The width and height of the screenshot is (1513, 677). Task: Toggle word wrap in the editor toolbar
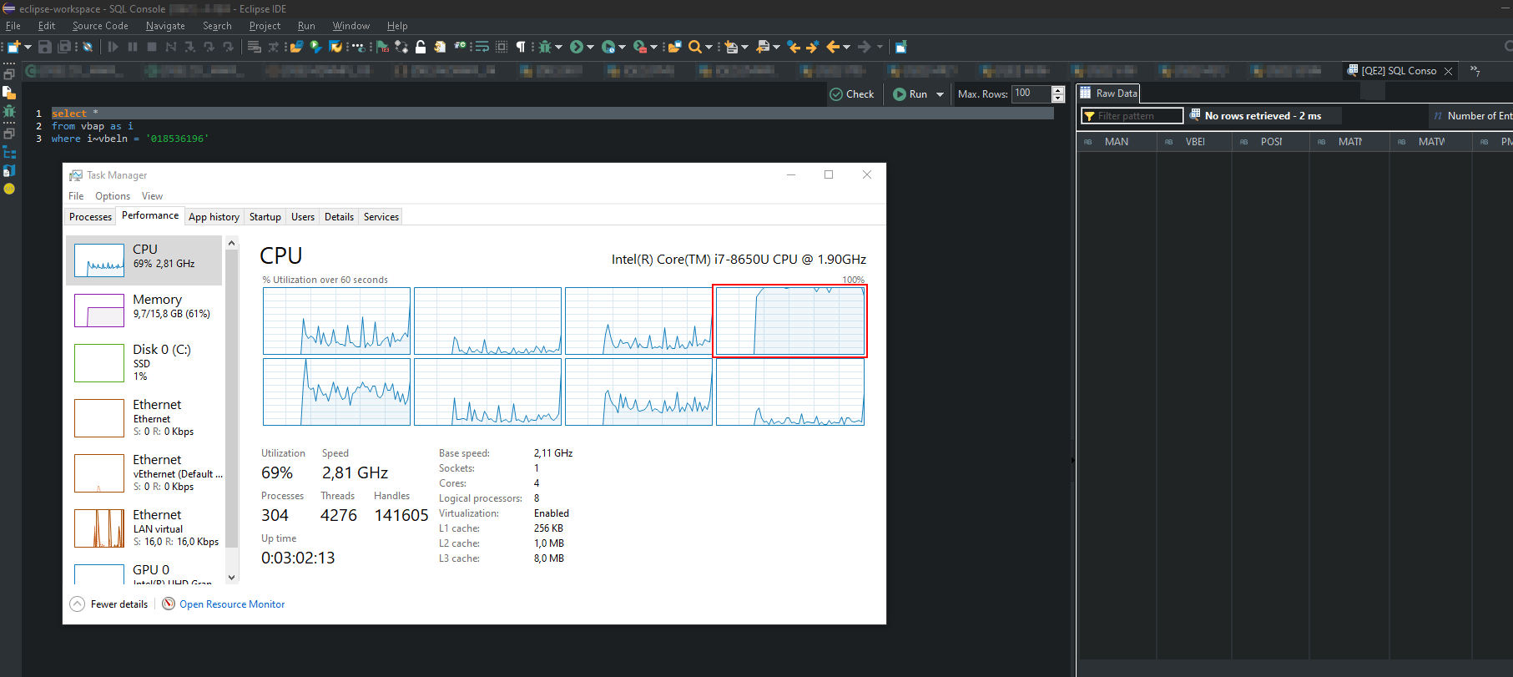click(x=482, y=47)
